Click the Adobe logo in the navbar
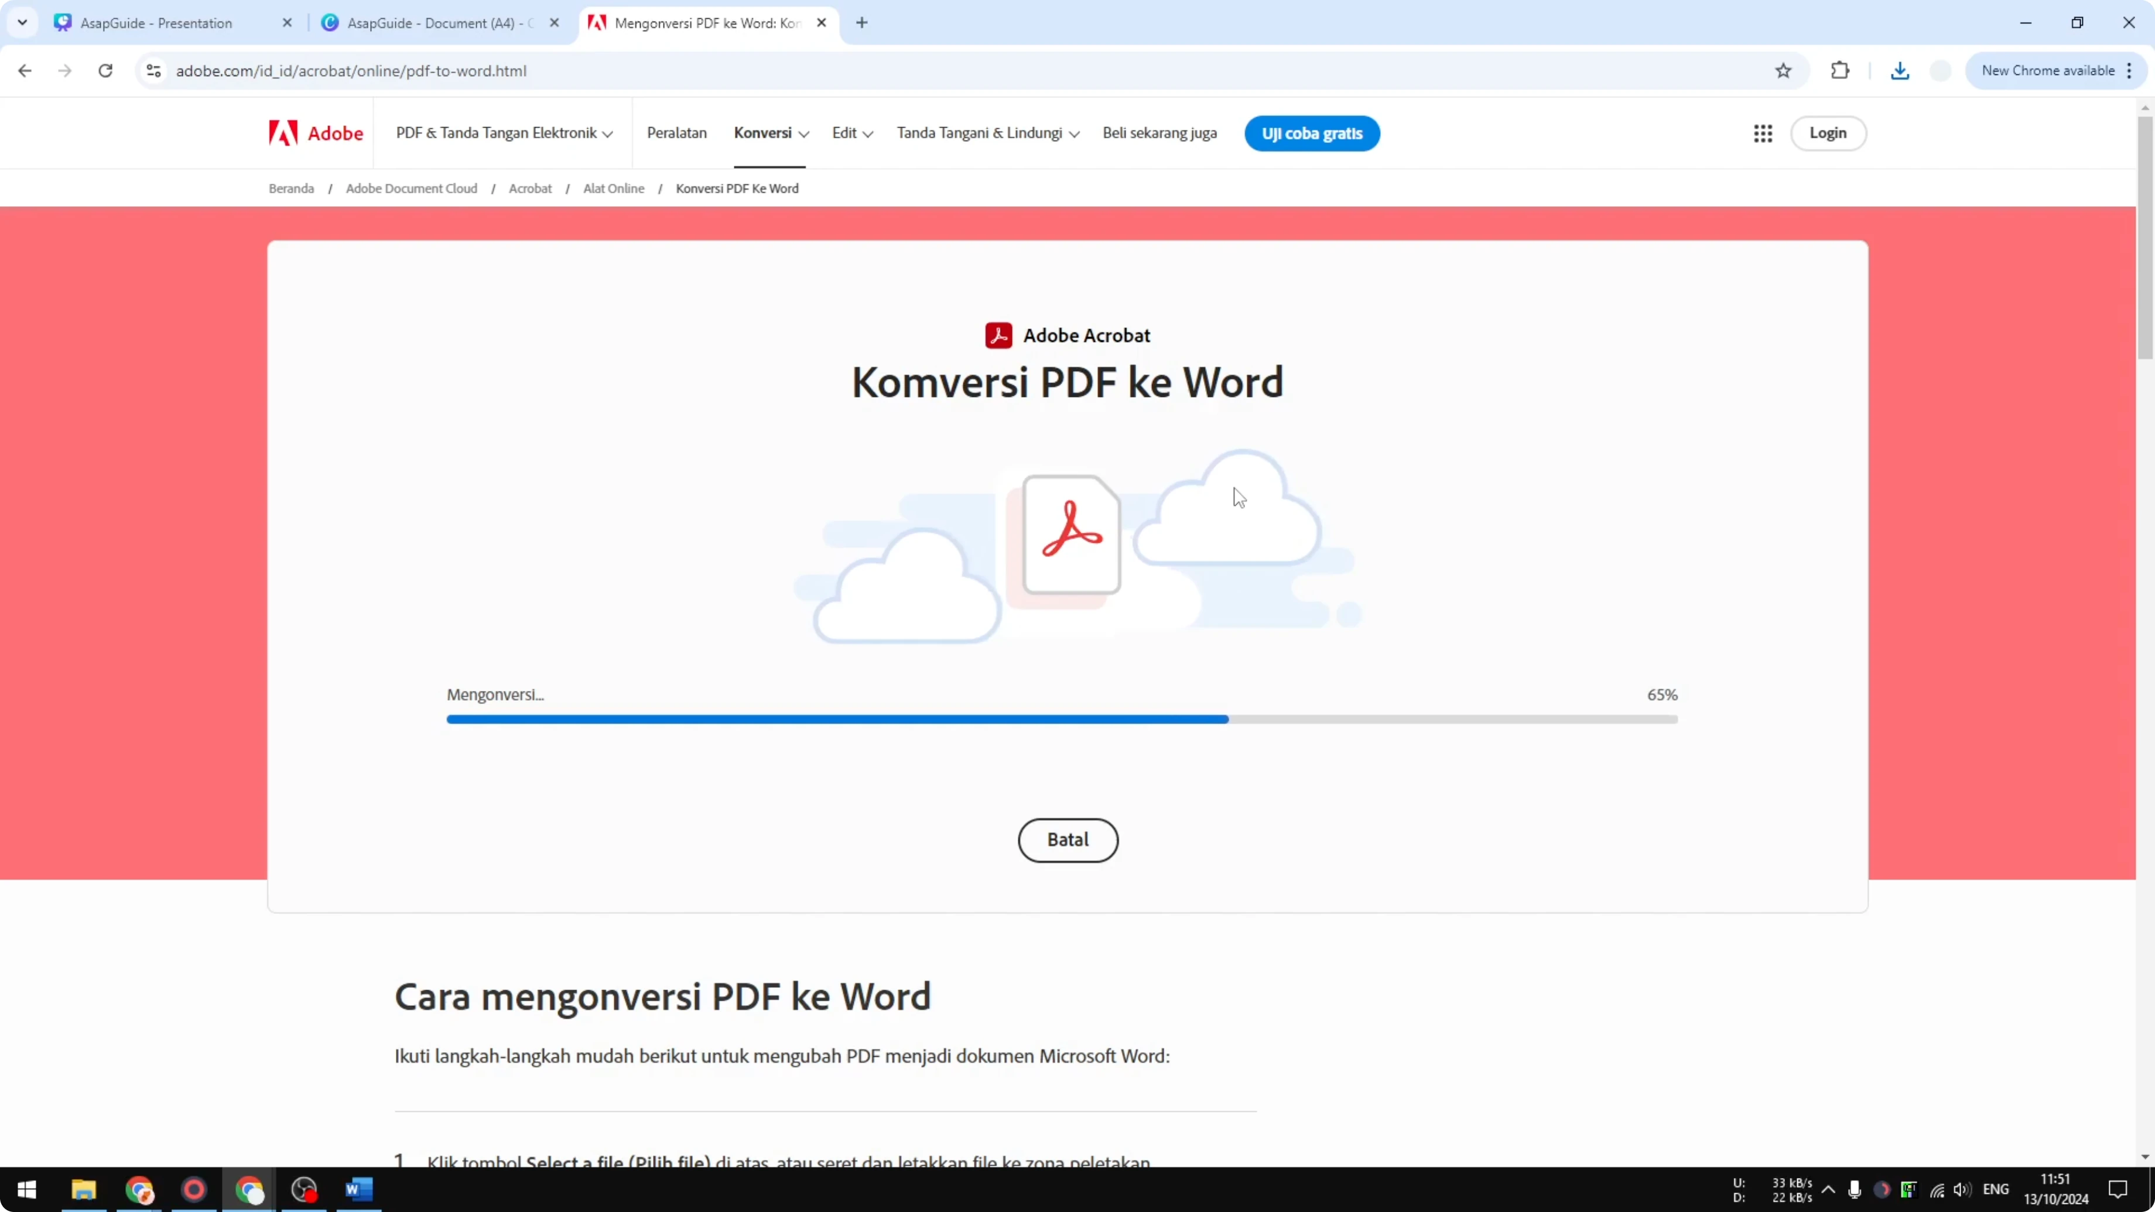 314,133
